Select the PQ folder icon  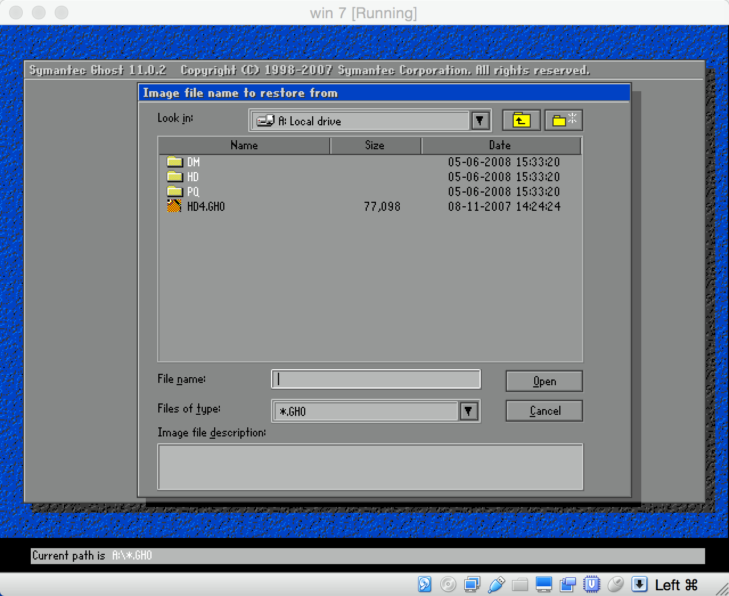tap(174, 191)
